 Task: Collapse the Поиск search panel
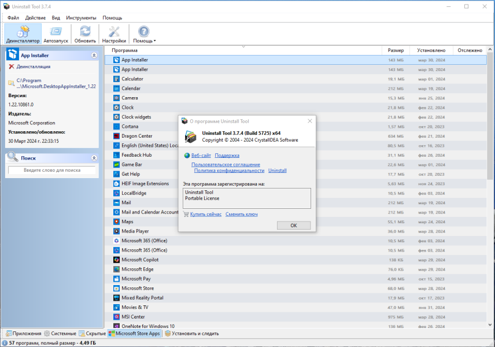click(x=94, y=158)
